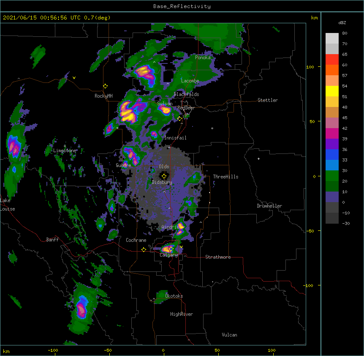
Task: Click the white plus marker north of Drumheller
Action: click(x=258, y=159)
